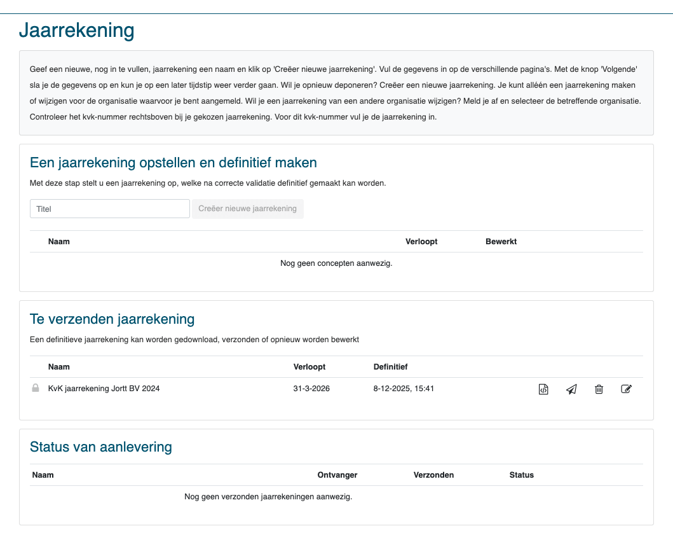Click the 'Status van aanlevering' heading
The width and height of the screenshot is (673, 554).
pyautogui.click(x=101, y=447)
